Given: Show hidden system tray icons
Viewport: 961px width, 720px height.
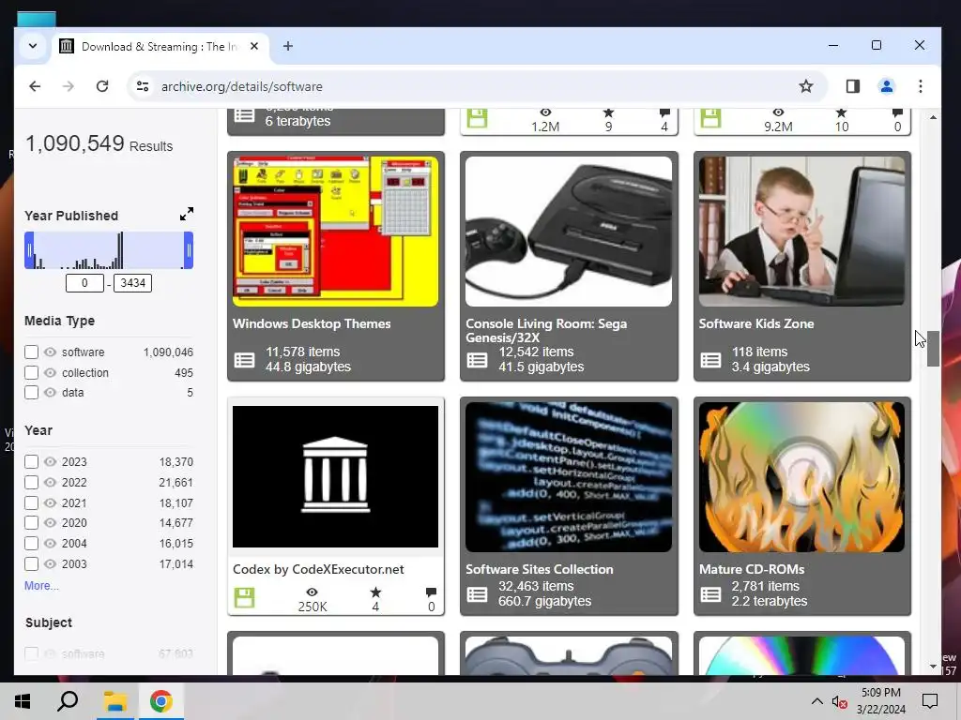Looking at the screenshot, I should pos(817,701).
